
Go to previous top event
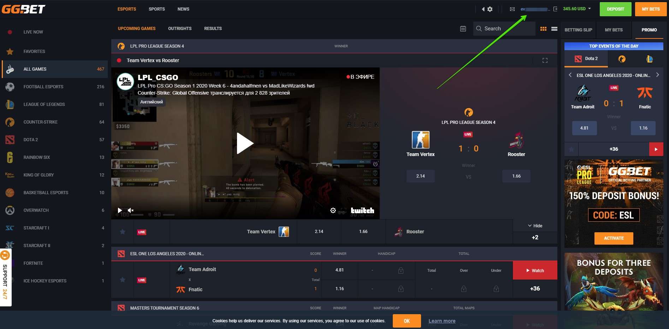570,75
